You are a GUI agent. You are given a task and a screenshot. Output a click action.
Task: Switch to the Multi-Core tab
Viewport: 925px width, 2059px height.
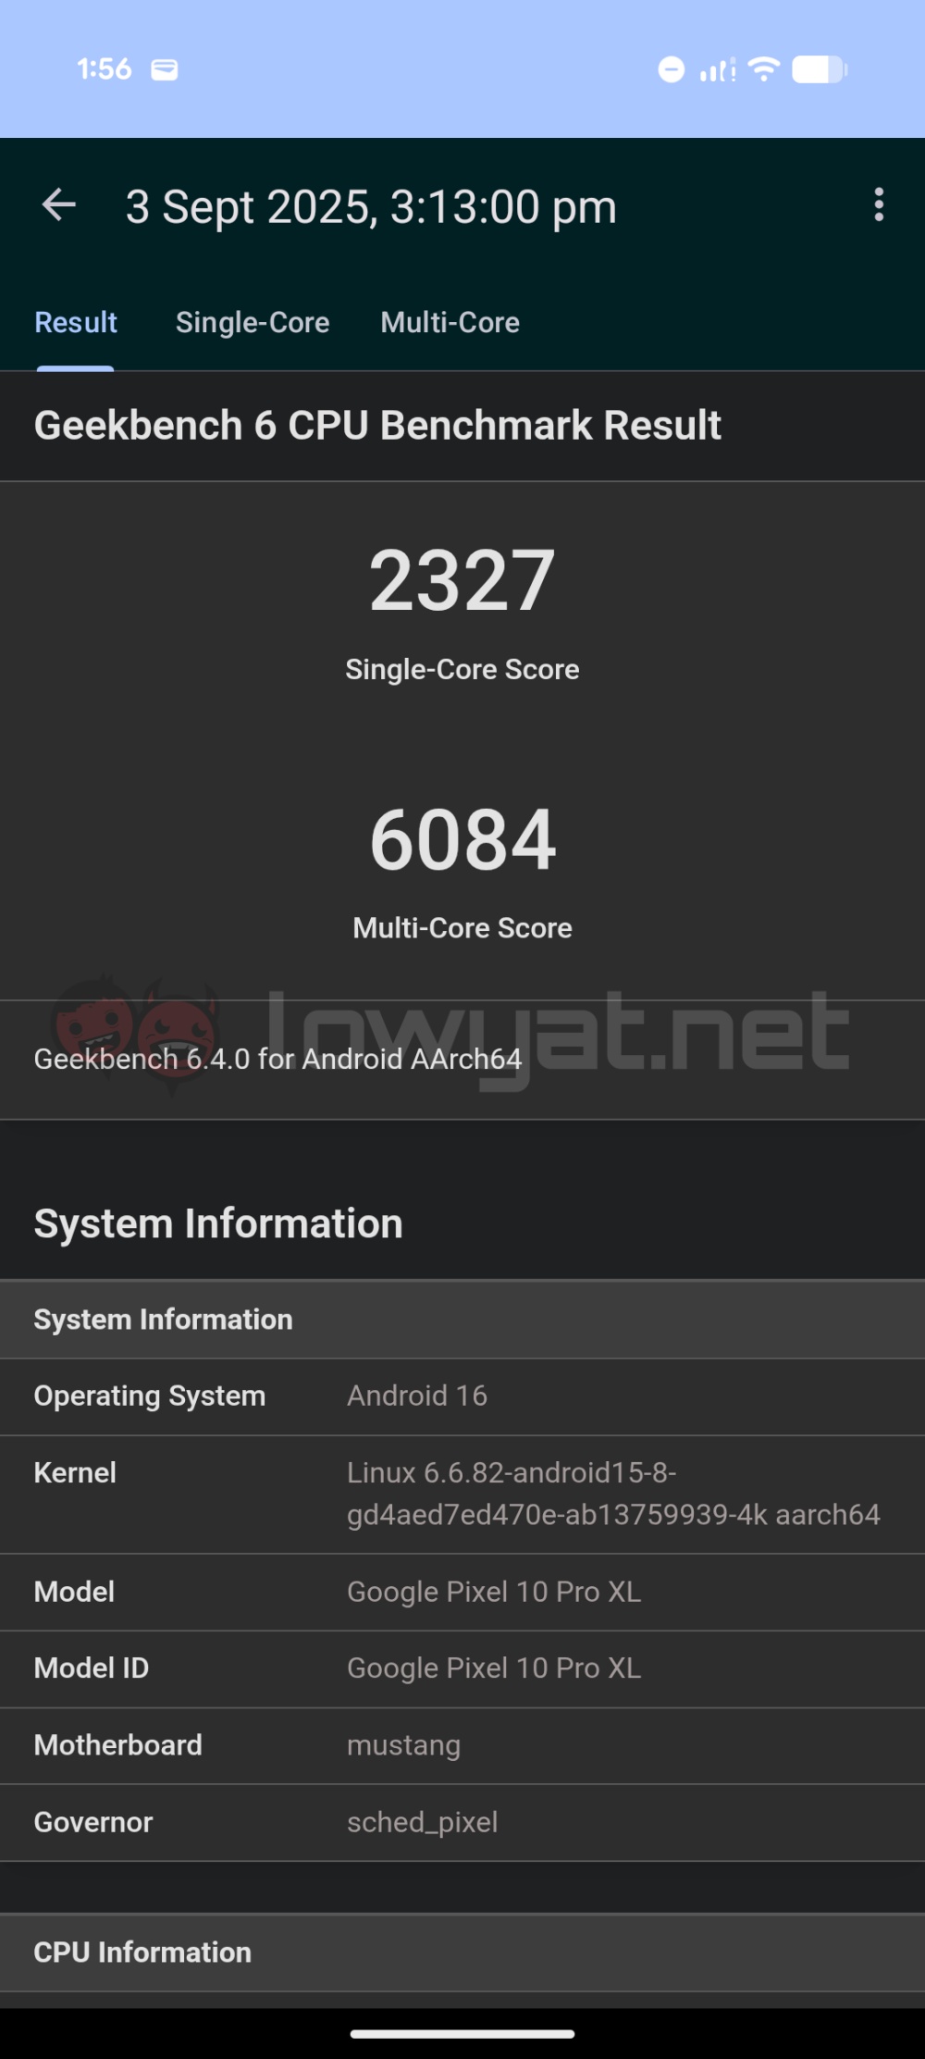[450, 322]
